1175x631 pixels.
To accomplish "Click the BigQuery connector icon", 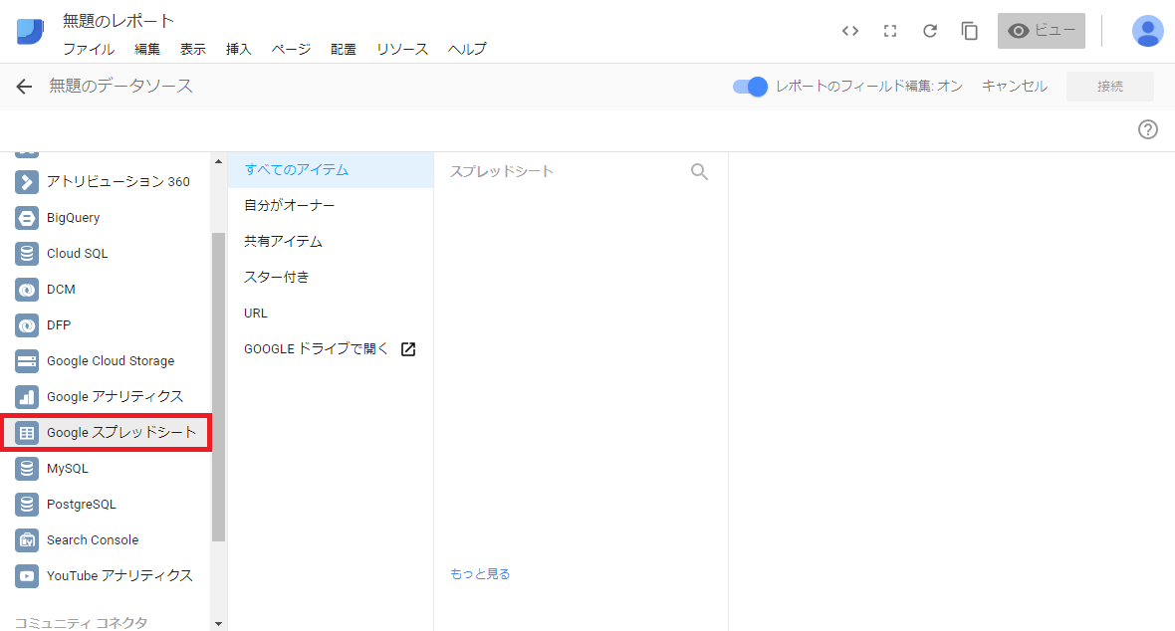I will (x=27, y=217).
